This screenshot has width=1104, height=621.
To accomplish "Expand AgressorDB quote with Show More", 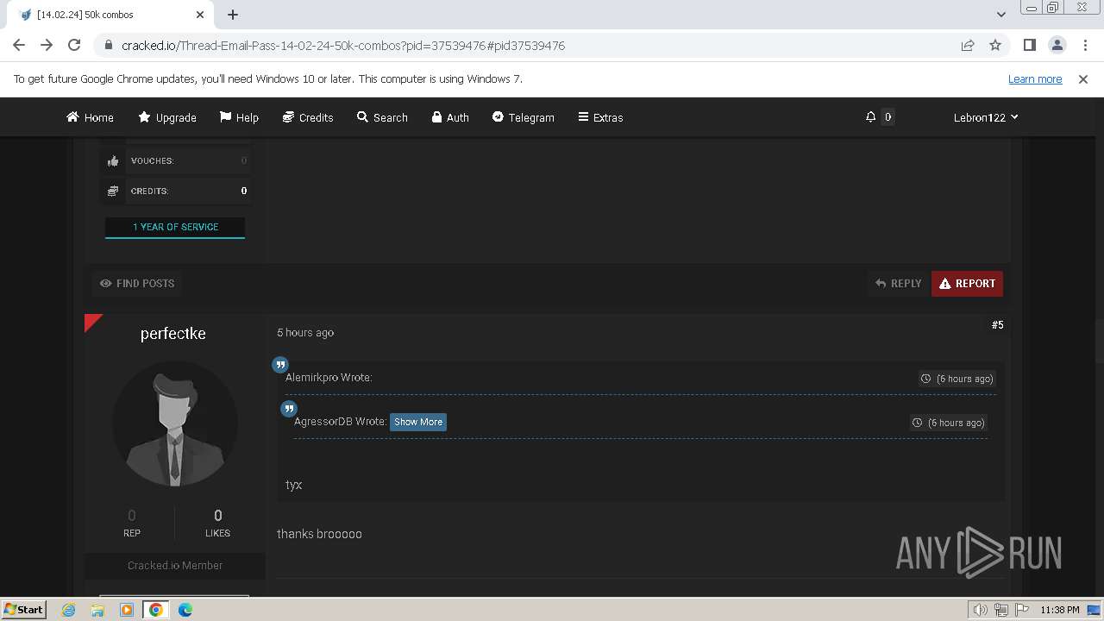I will point(418,422).
